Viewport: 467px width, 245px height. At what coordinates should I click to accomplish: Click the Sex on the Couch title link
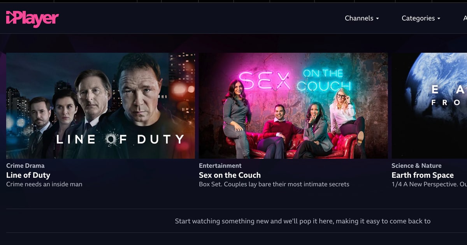click(x=230, y=175)
